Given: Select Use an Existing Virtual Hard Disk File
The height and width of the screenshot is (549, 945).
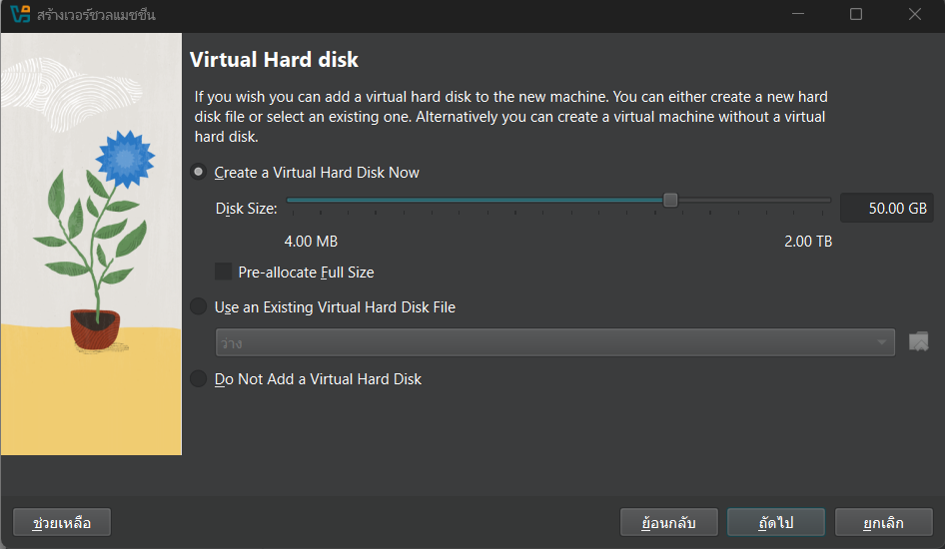Looking at the screenshot, I should 199,307.
